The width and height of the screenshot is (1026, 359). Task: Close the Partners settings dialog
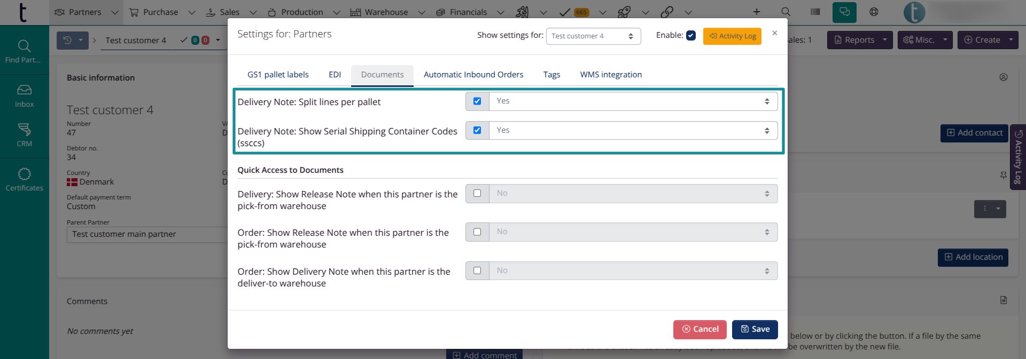coord(774,33)
